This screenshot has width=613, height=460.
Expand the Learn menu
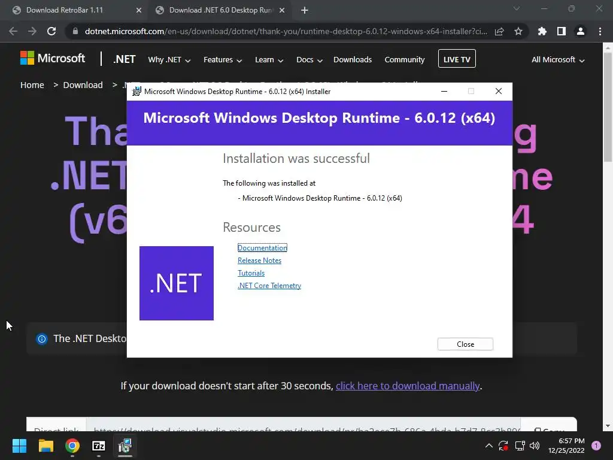pyautogui.click(x=269, y=60)
